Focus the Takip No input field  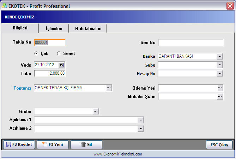coord(50,42)
